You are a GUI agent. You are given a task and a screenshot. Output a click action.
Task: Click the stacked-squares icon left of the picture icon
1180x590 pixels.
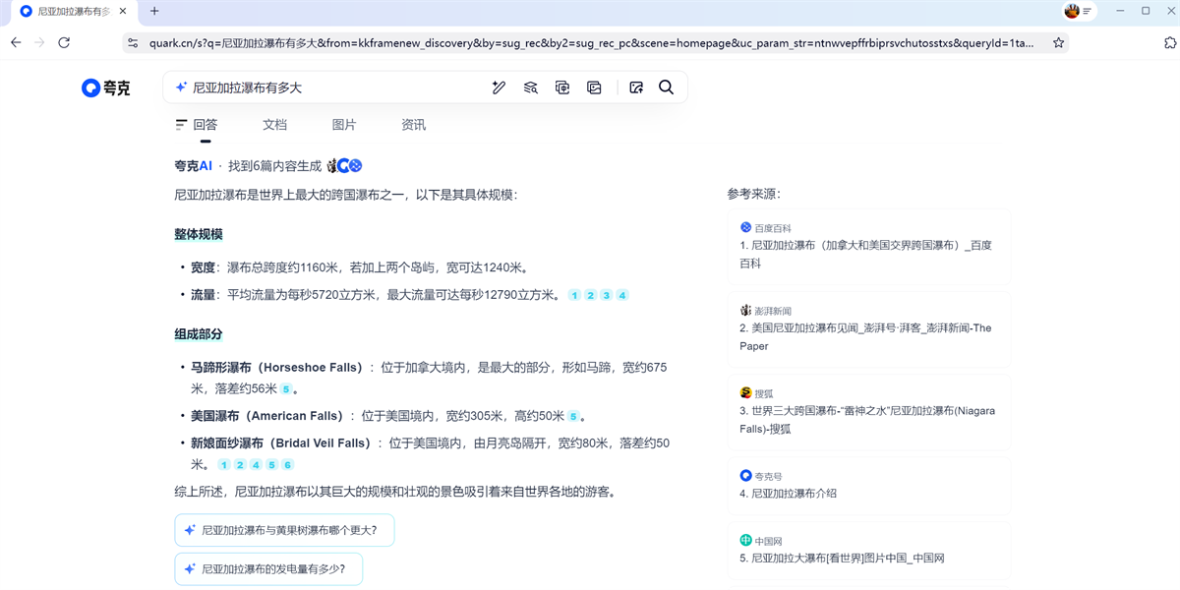tap(562, 88)
